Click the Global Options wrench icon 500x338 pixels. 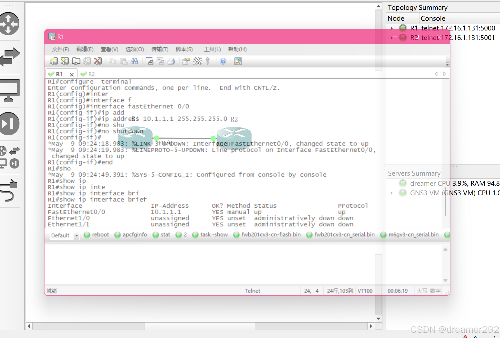click(197, 61)
